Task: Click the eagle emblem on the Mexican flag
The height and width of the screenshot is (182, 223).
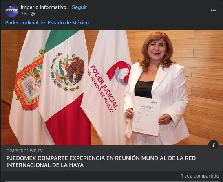Action: (x=67, y=72)
